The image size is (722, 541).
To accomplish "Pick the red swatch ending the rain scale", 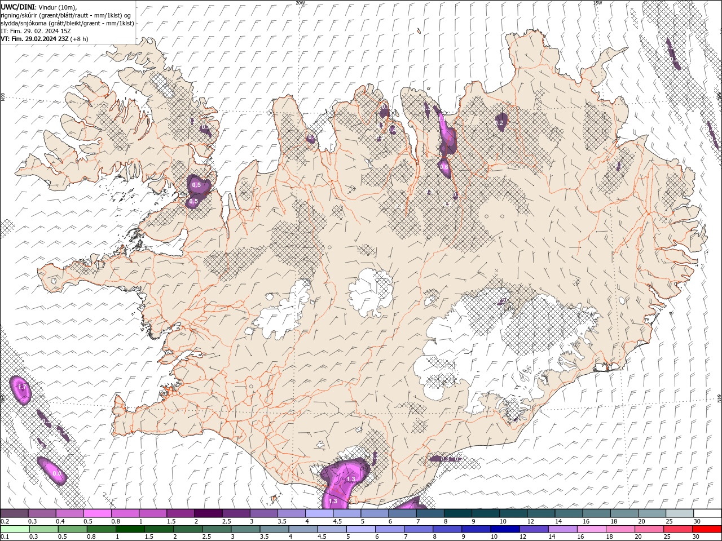I will (x=707, y=530).
